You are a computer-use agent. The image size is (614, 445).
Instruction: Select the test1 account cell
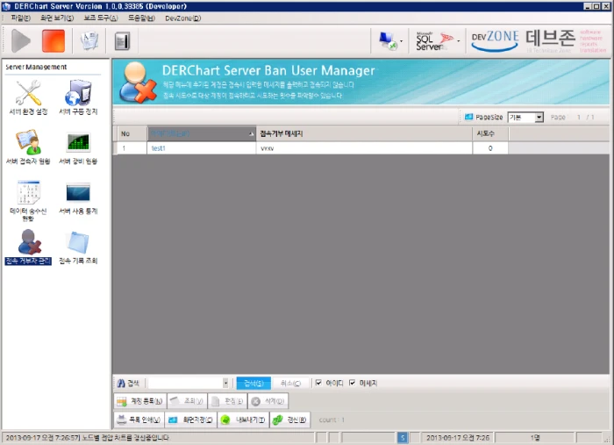coord(202,148)
